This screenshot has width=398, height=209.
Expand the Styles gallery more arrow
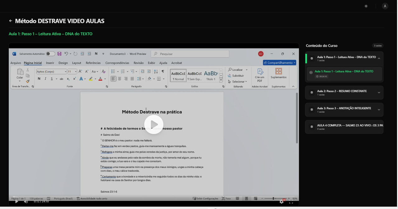pos(221,80)
